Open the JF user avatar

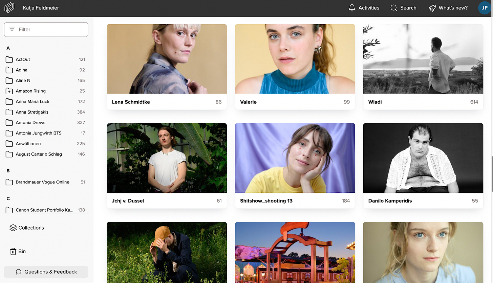click(x=485, y=8)
